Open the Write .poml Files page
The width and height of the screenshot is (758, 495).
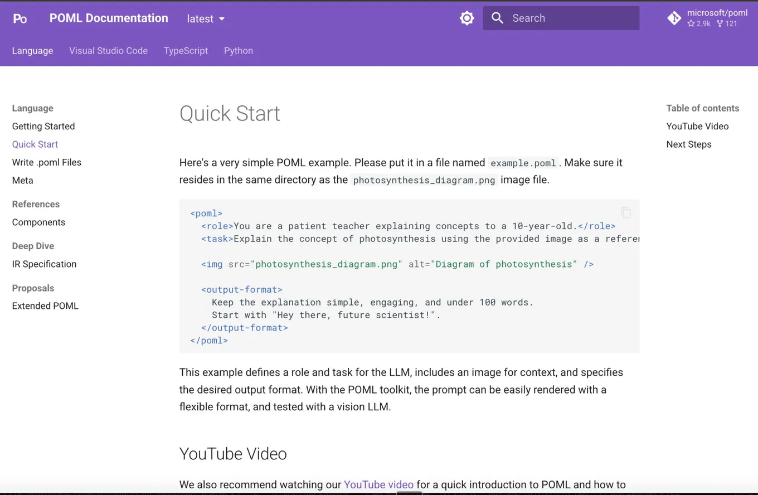coord(47,162)
